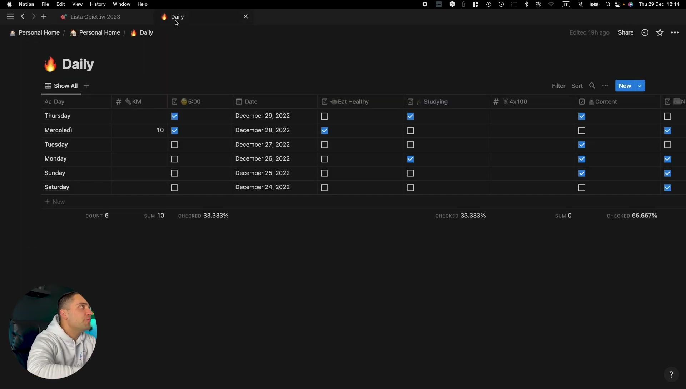Screen dimensions: 686x389
Task: Add a new view with plus icon
Action: coord(86,86)
